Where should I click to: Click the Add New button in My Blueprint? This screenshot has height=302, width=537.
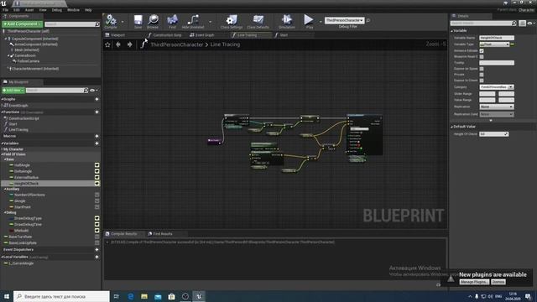[x=13, y=91]
